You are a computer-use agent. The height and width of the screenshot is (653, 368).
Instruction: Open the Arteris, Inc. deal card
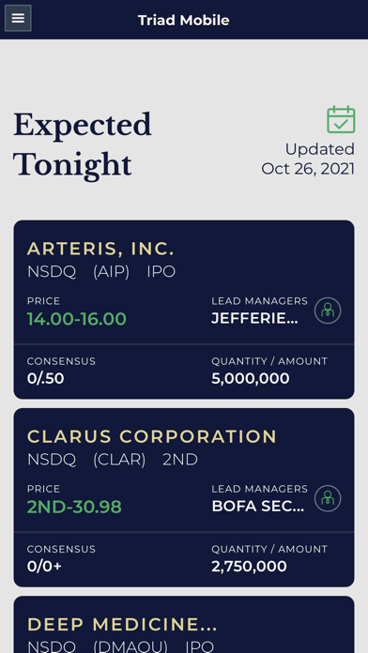[184, 310]
